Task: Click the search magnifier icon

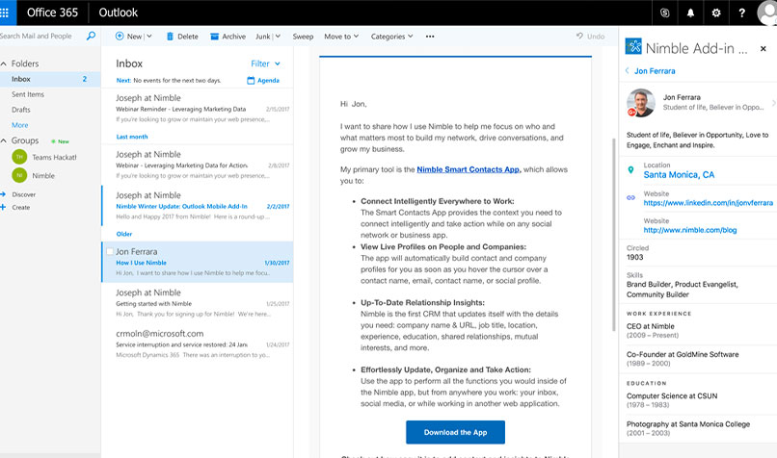Action: click(x=91, y=37)
